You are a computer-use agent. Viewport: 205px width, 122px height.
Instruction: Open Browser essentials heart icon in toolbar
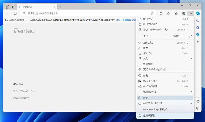click(x=183, y=13)
